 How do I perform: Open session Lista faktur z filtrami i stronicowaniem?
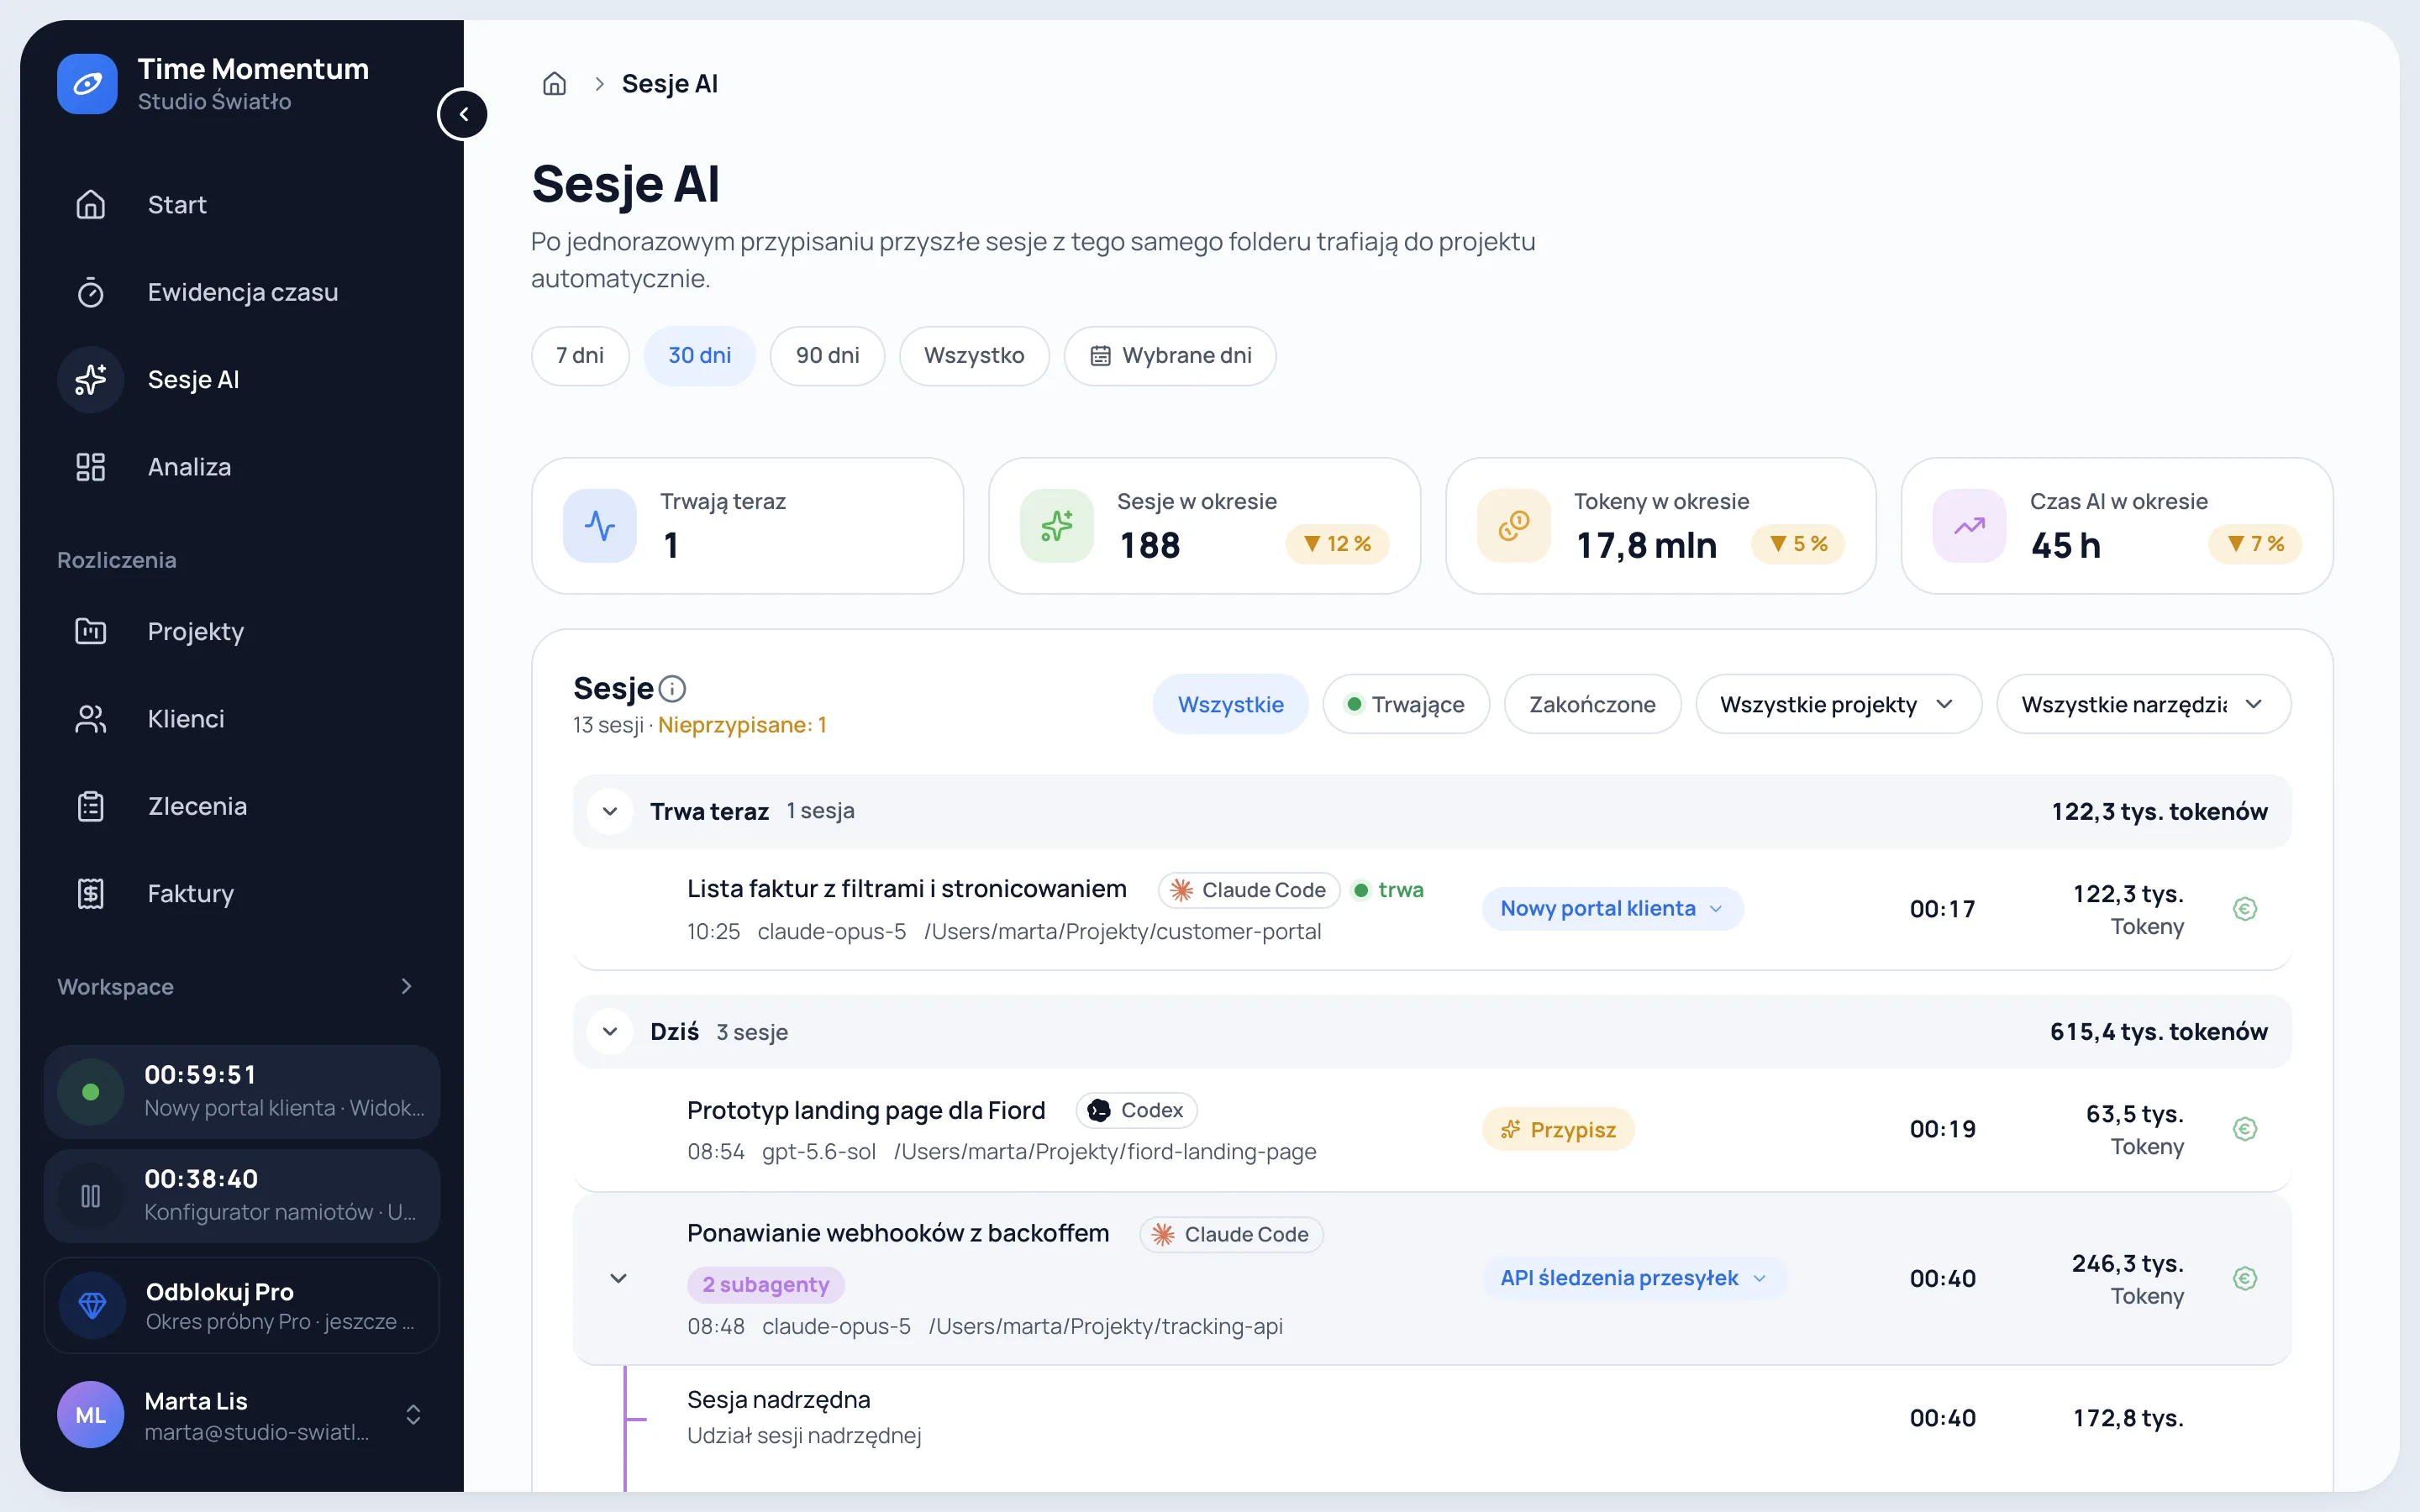(x=907, y=889)
